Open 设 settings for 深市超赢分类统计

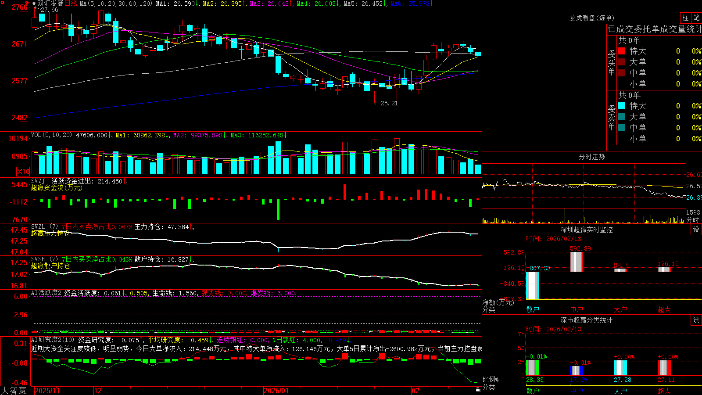coord(696,320)
